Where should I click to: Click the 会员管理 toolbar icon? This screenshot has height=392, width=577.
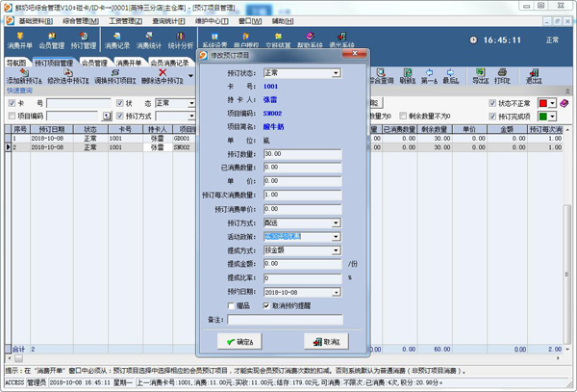[52, 39]
